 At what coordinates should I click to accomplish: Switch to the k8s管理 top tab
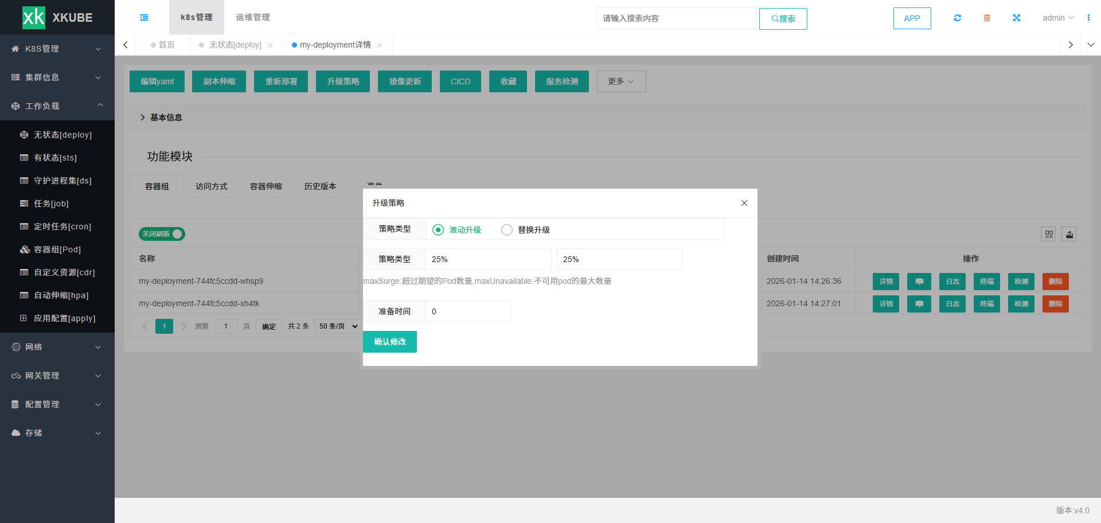pos(197,17)
